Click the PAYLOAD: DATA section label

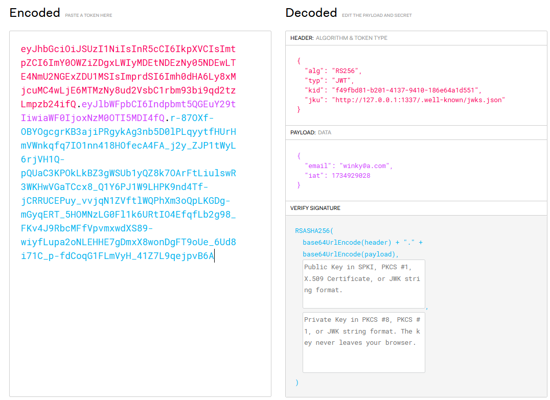[310, 132]
